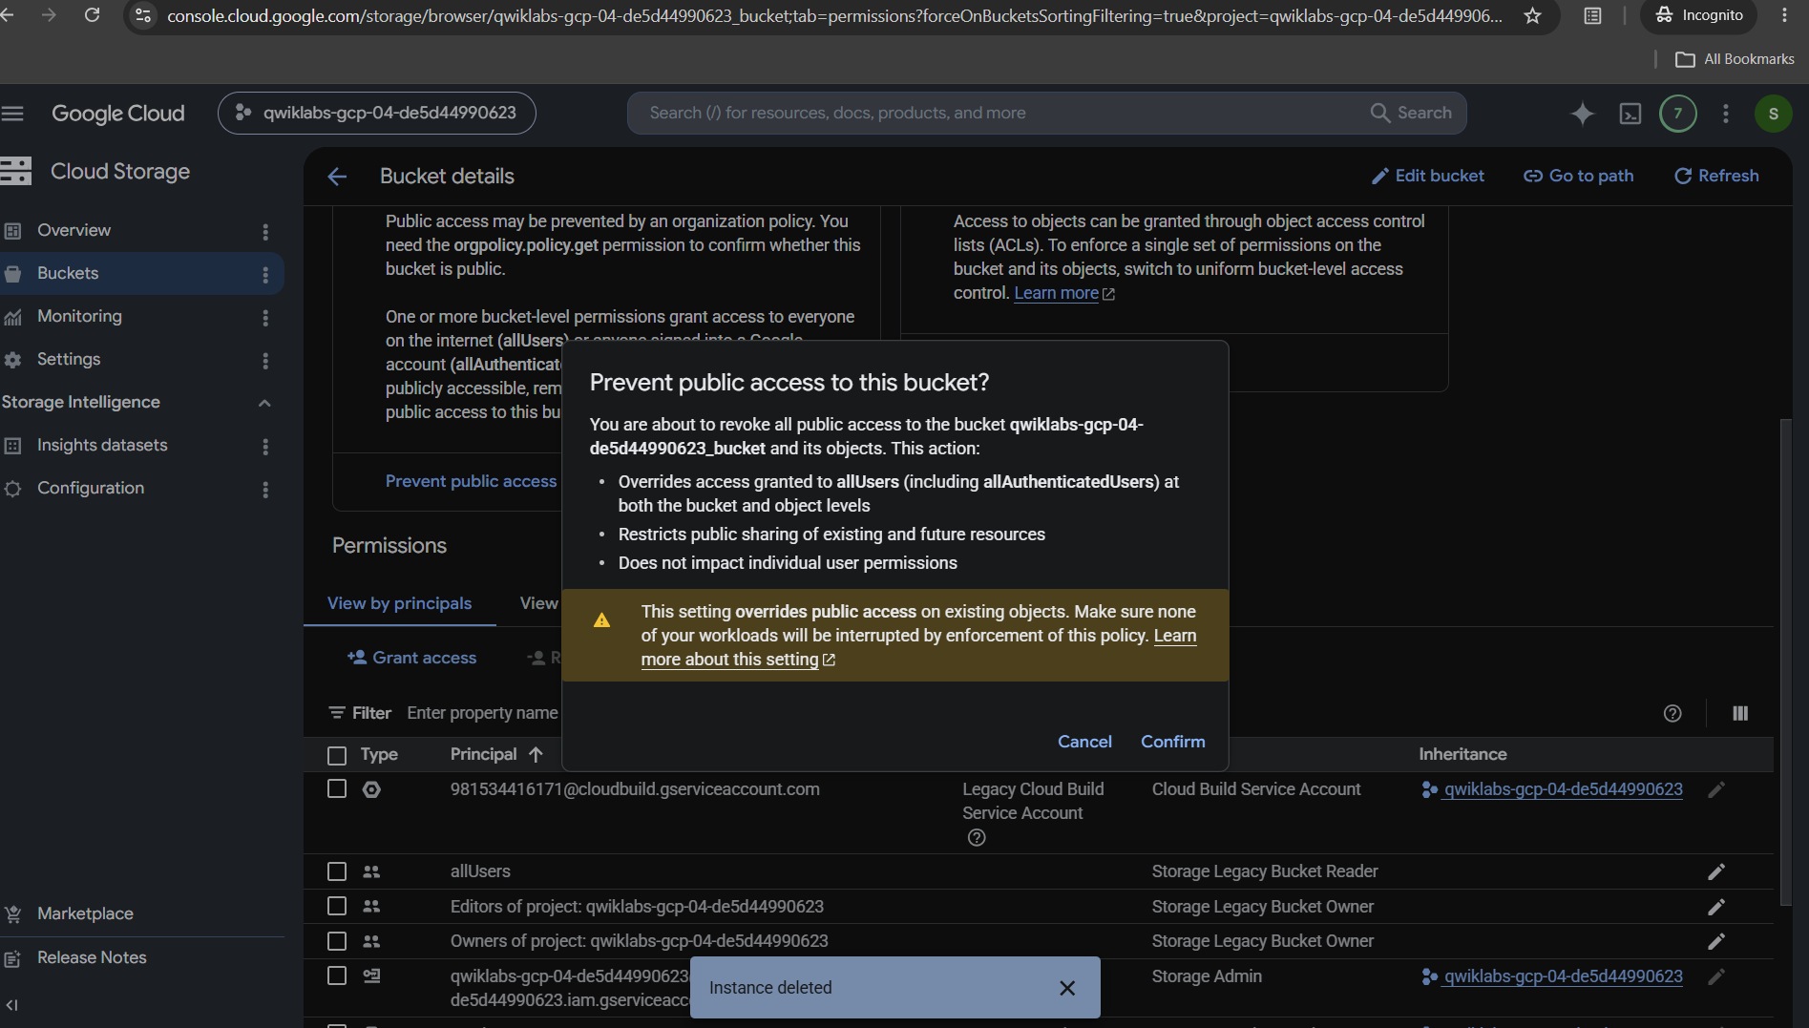This screenshot has width=1809, height=1028.
Task: Open the user account avatar S
Action: pyautogui.click(x=1773, y=114)
